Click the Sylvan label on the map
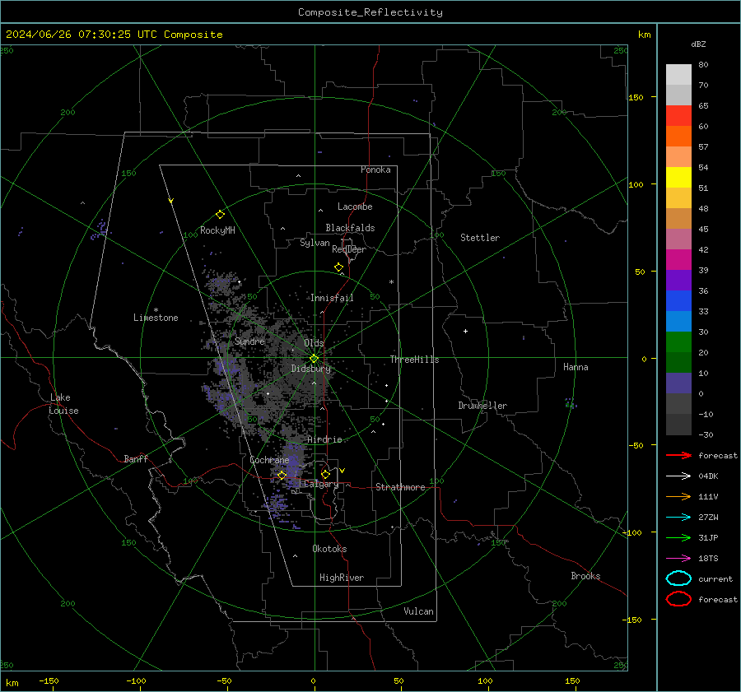The width and height of the screenshot is (741, 692). coord(315,243)
